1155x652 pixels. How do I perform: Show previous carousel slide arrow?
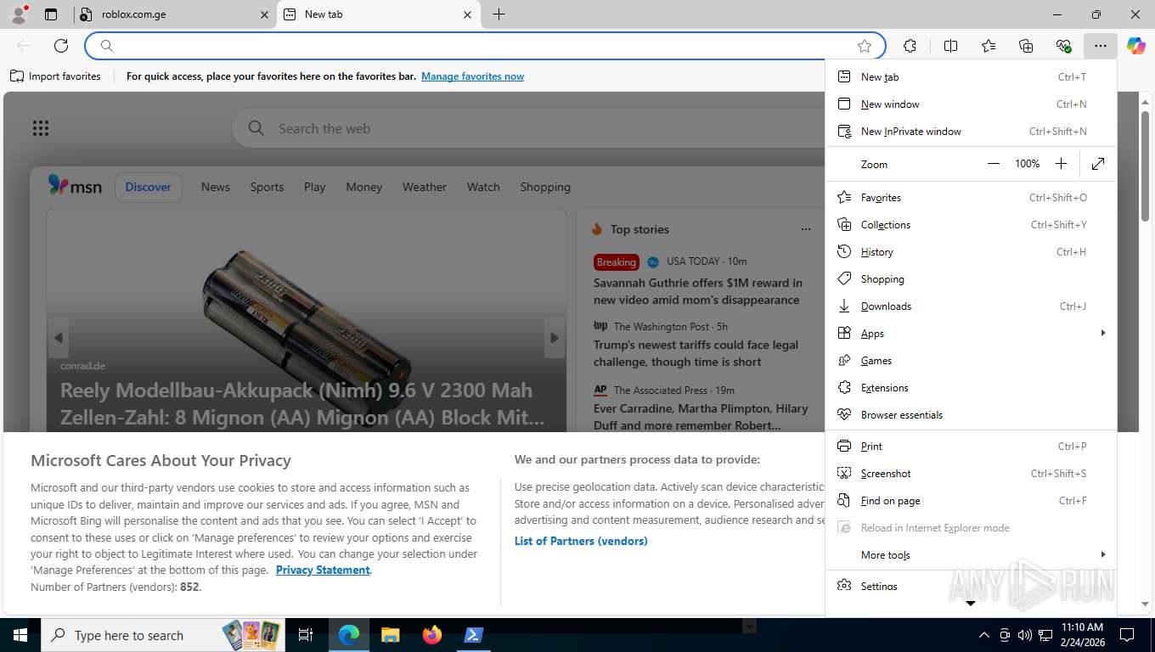click(59, 338)
